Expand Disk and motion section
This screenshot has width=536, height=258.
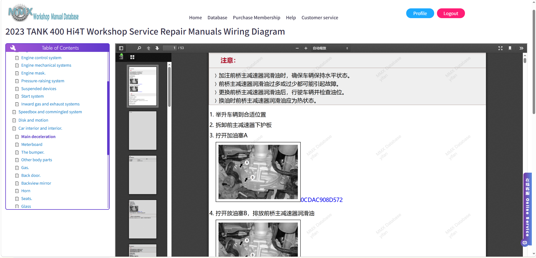[33, 120]
